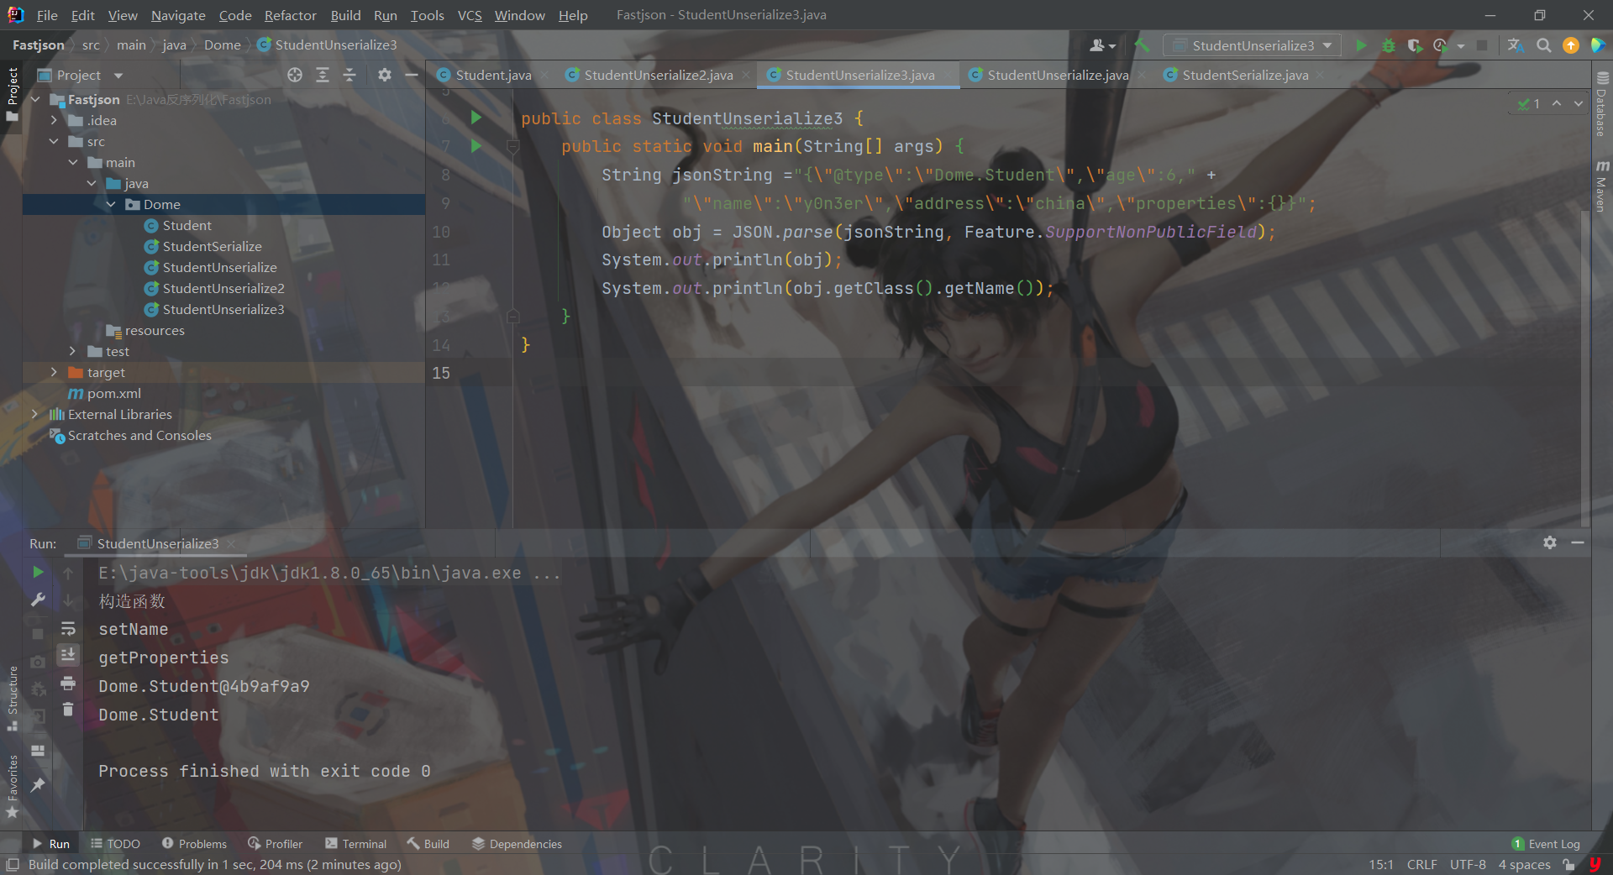This screenshot has width=1613, height=875.
Task: Collapse all in Project tool window
Action: tap(349, 75)
